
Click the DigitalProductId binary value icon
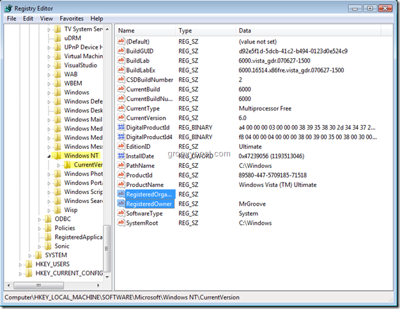coord(121,127)
